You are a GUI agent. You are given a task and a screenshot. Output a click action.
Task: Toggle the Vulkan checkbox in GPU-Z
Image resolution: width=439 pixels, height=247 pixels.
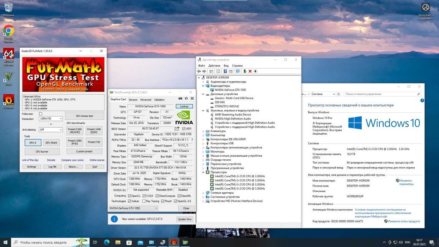[130, 201]
